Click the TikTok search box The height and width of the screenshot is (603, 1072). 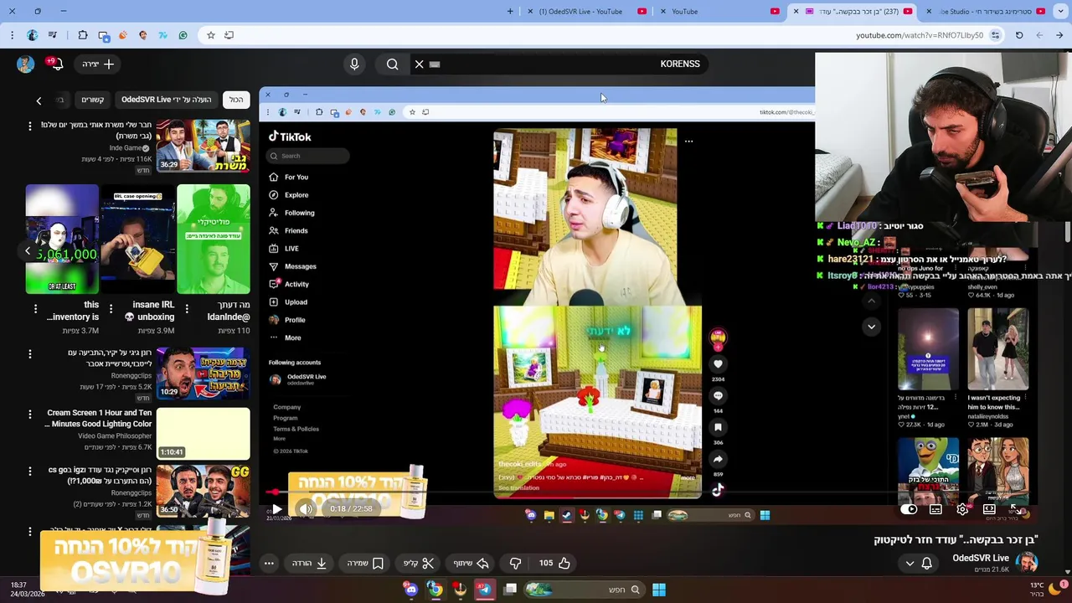coord(308,156)
